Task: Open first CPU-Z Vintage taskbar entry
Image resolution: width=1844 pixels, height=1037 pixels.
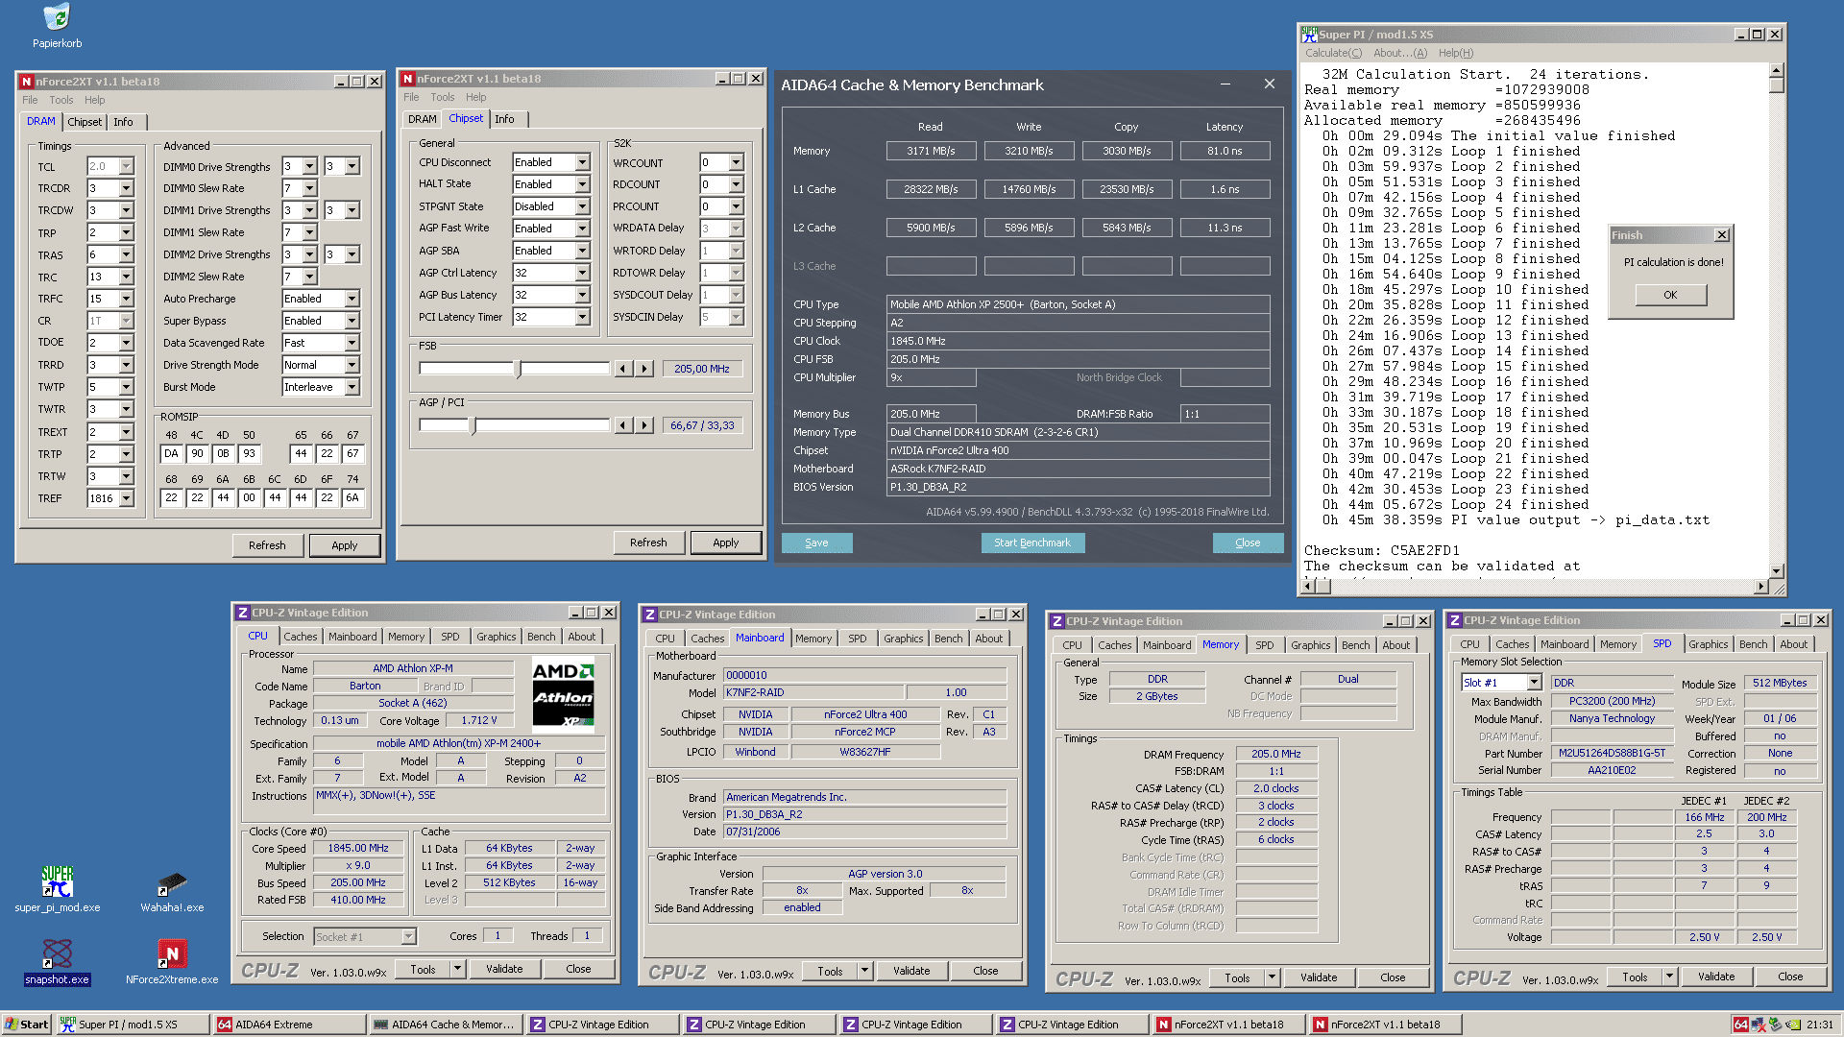Action: pyautogui.click(x=602, y=1025)
